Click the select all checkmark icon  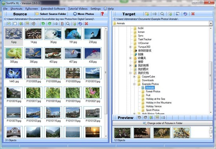pos(9,24)
